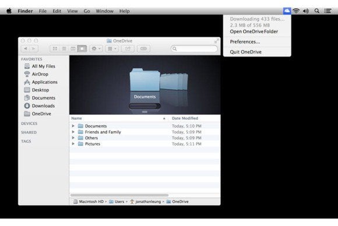Click the DEVICES sidebar heading
The image size is (338, 226).
pos(29,123)
